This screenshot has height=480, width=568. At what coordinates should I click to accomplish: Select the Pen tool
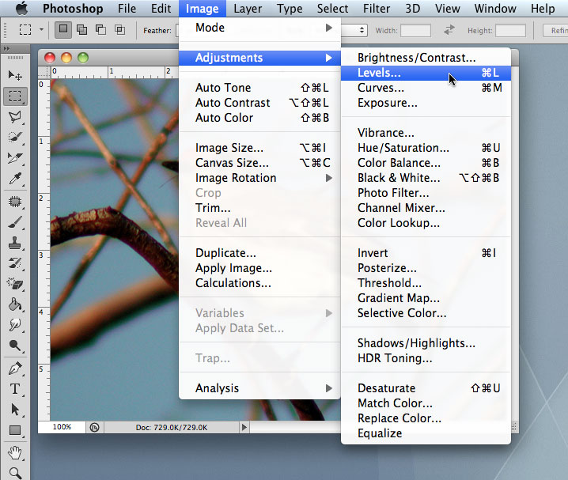[15, 369]
